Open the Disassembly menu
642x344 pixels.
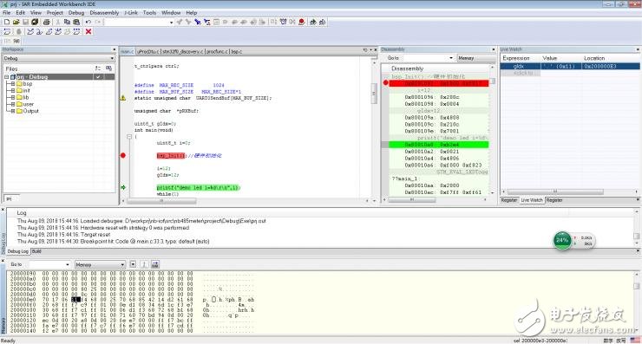[104, 13]
